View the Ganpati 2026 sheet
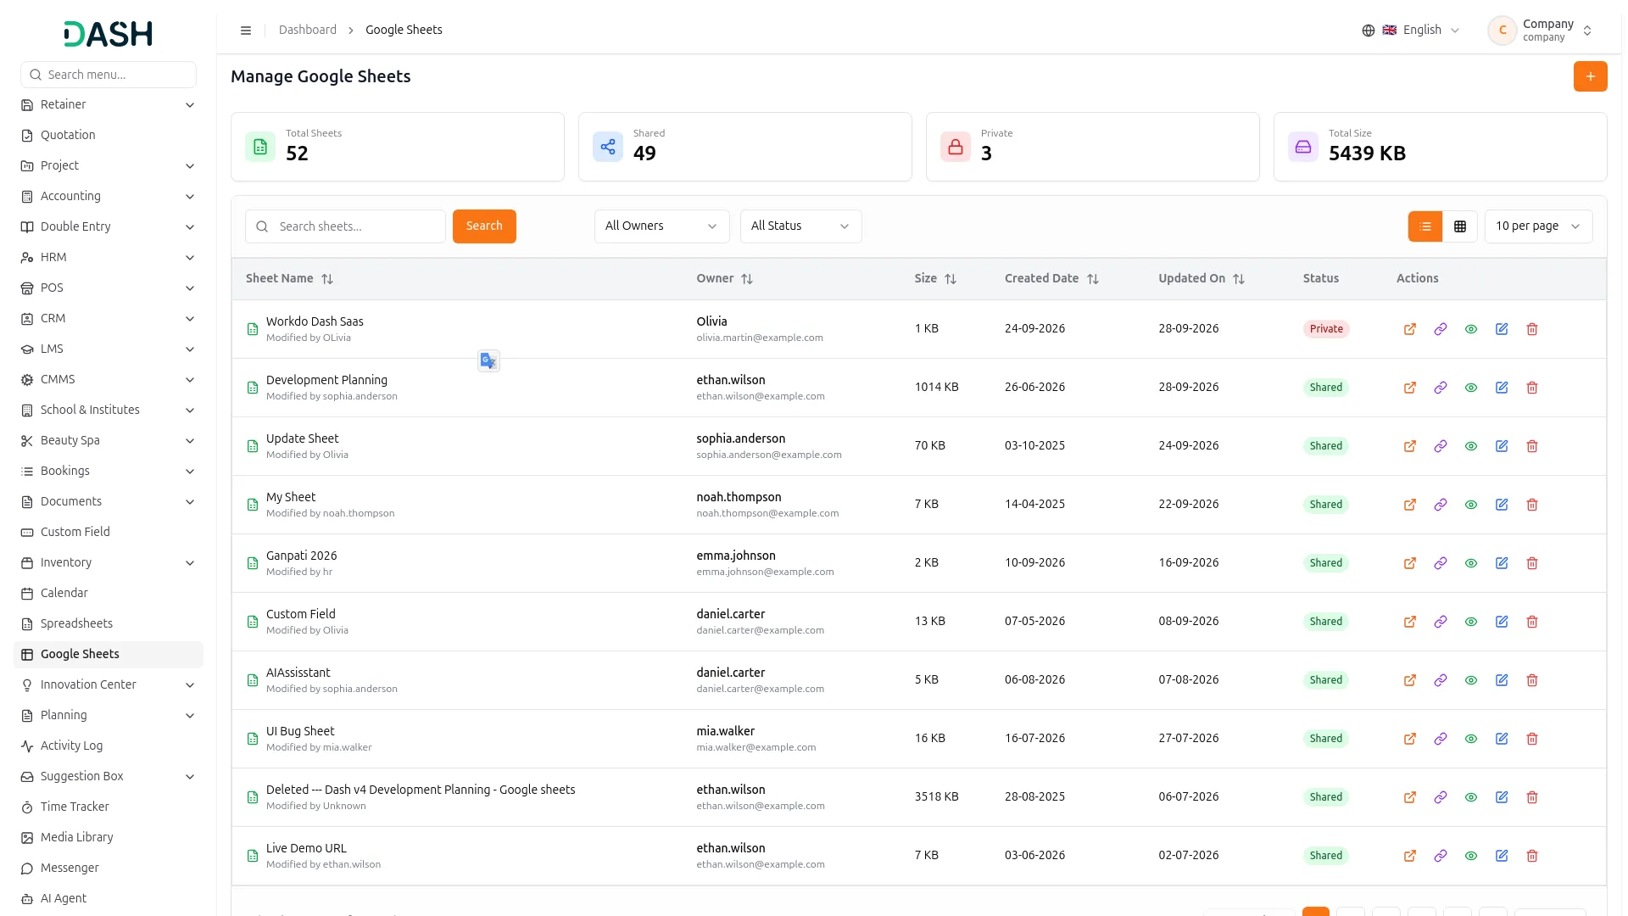Viewport: 1628px width, 916px height. [x=1471, y=563]
